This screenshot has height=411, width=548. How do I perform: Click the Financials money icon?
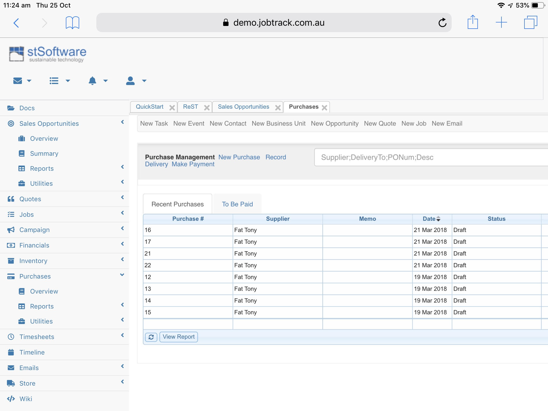pyautogui.click(x=11, y=245)
